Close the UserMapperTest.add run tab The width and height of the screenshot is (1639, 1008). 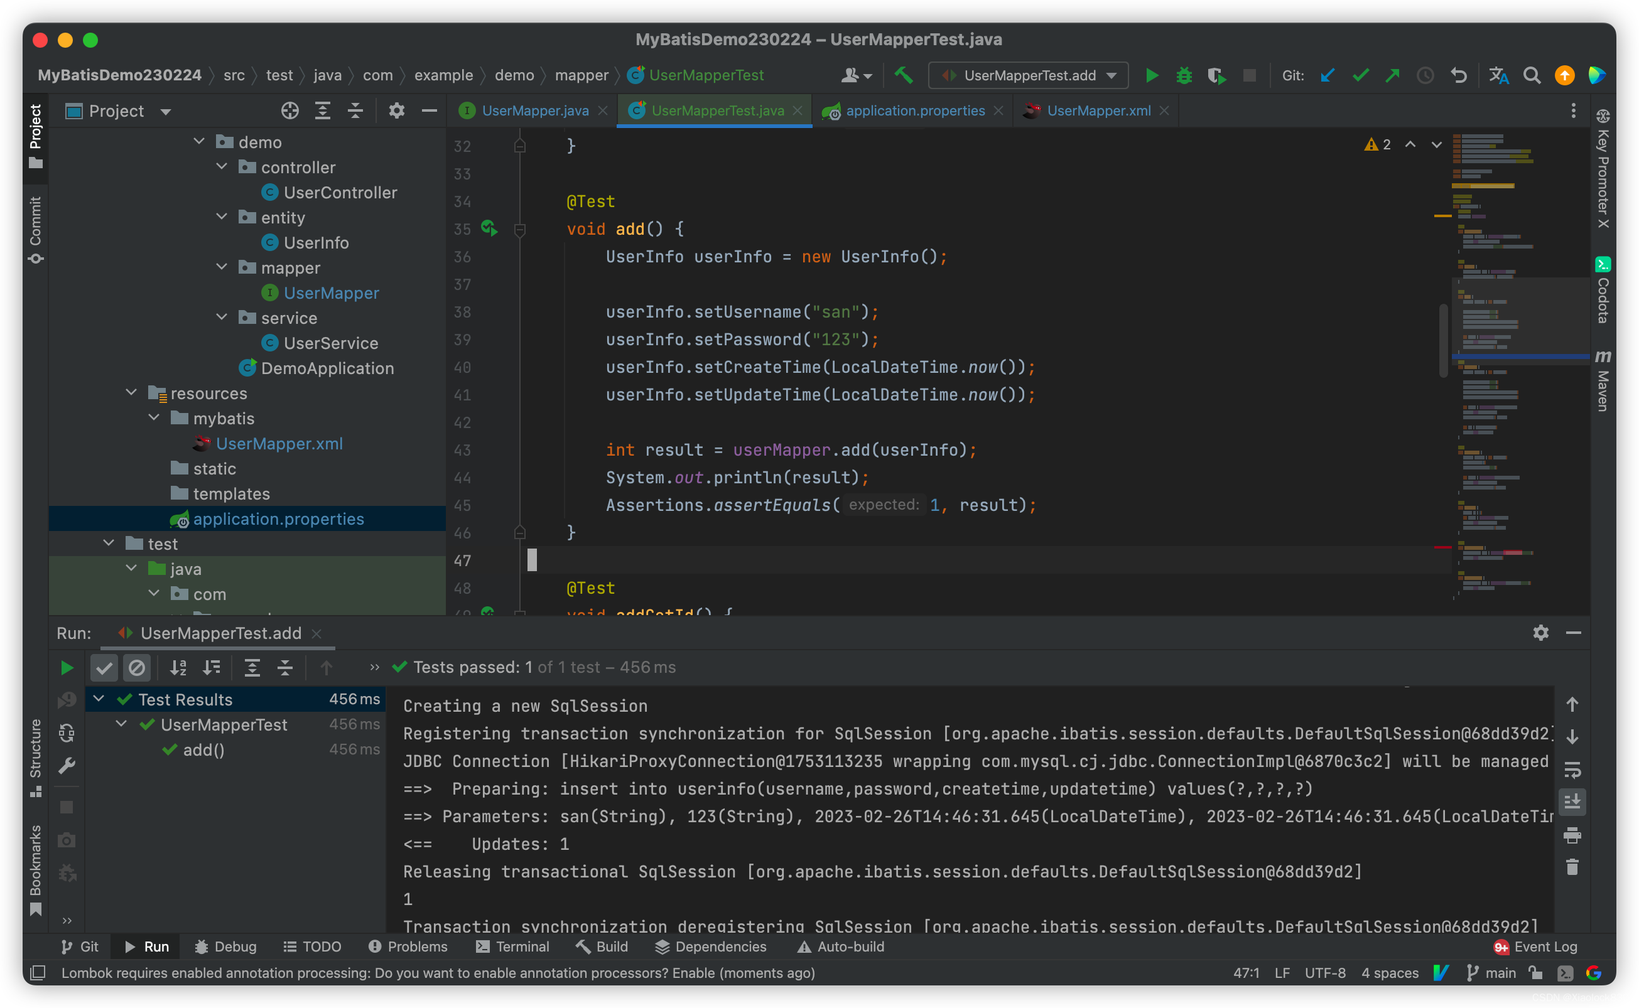[317, 633]
